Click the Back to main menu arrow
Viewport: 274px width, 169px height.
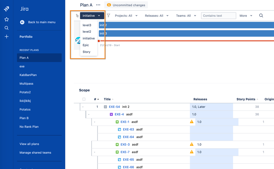(x=22, y=22)
